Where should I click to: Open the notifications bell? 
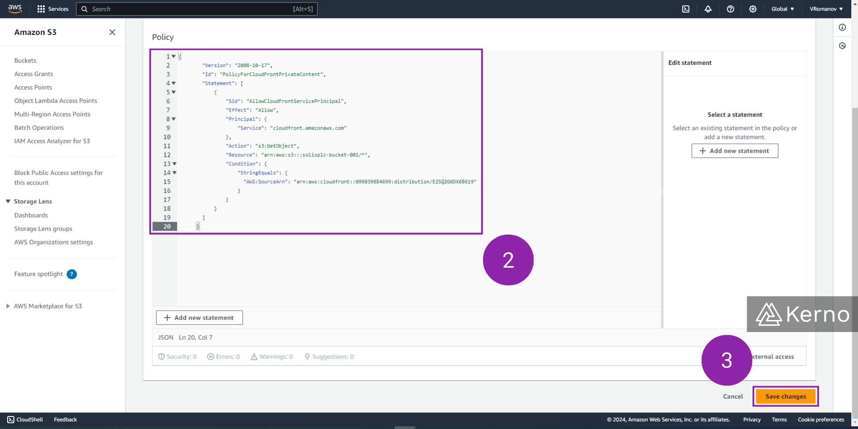coord(708,9)
